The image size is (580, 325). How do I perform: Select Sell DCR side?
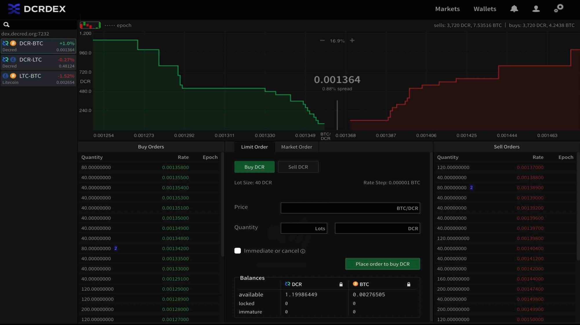pyautogui.click(x=298, y=167)
